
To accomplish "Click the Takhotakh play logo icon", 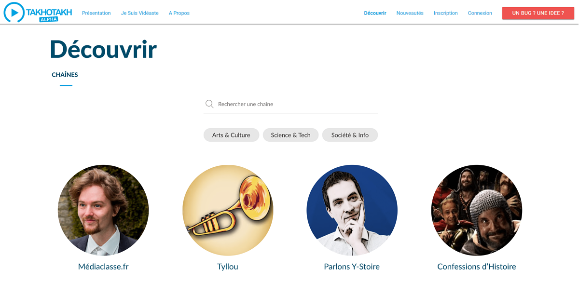I will coord(14,13).
